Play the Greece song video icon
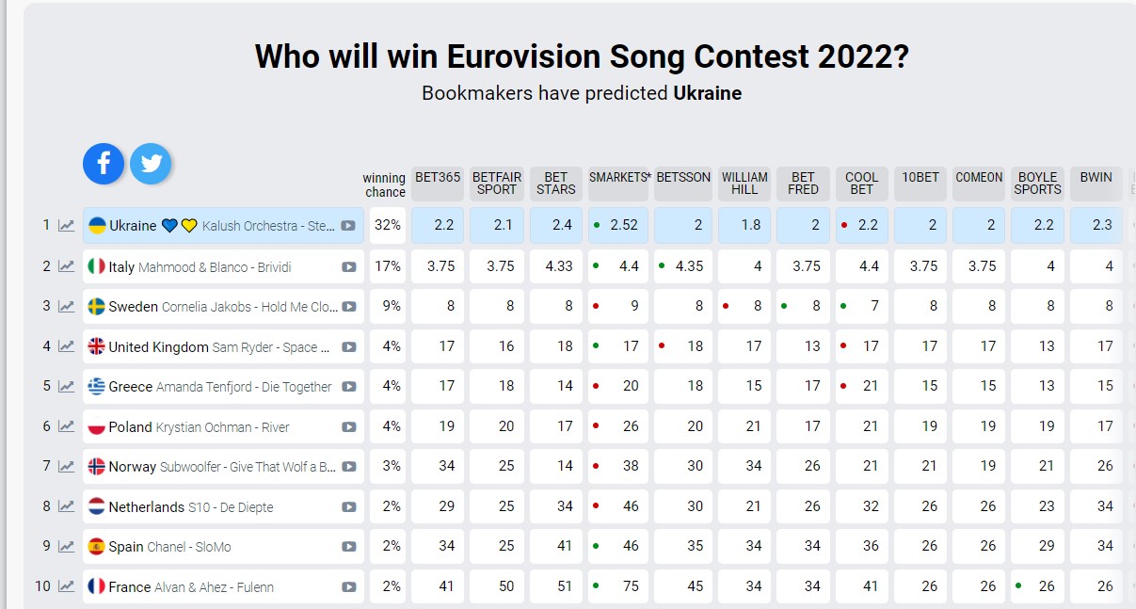Screen dimensions: 1136x609 [348, 387]
